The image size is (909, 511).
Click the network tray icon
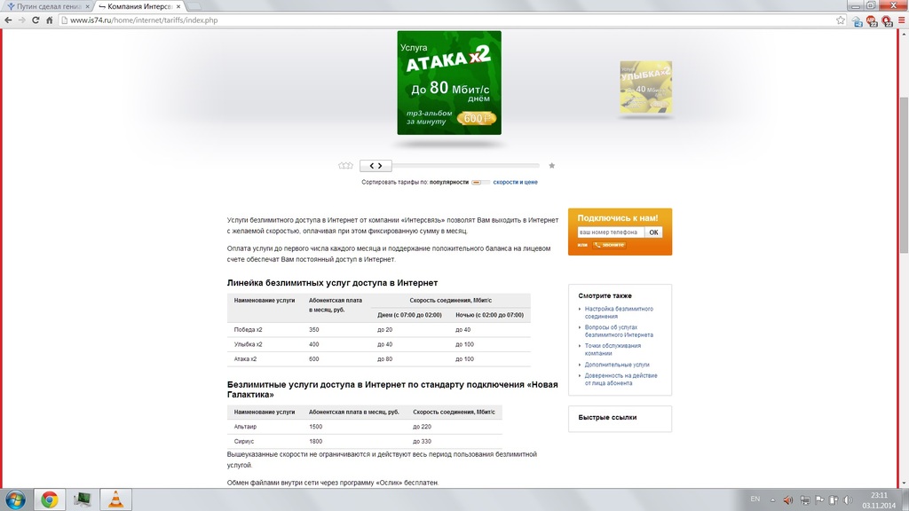(x=804, y=500)
